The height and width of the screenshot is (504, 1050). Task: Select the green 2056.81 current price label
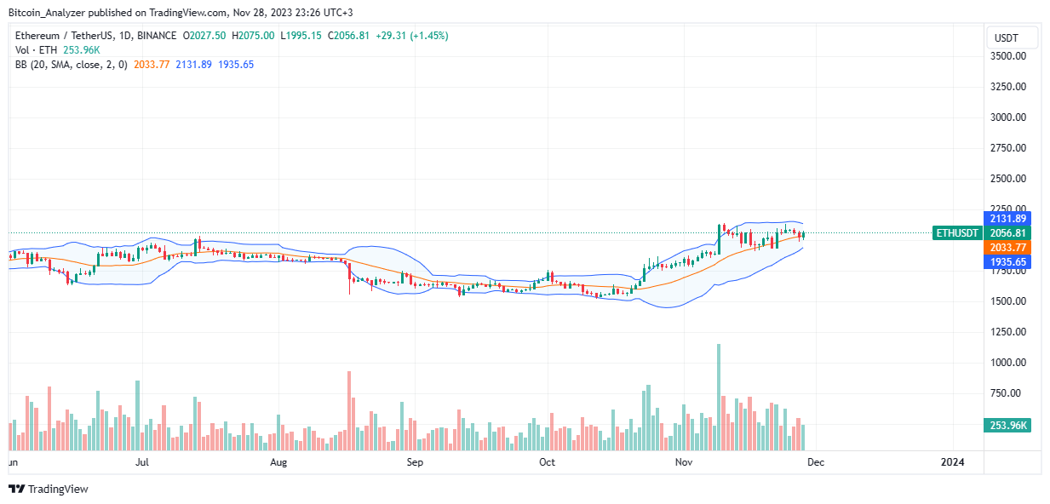coord(1007,232)
